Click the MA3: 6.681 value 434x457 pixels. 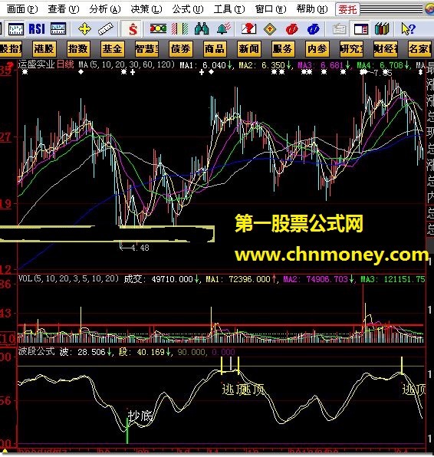point(324,65)
